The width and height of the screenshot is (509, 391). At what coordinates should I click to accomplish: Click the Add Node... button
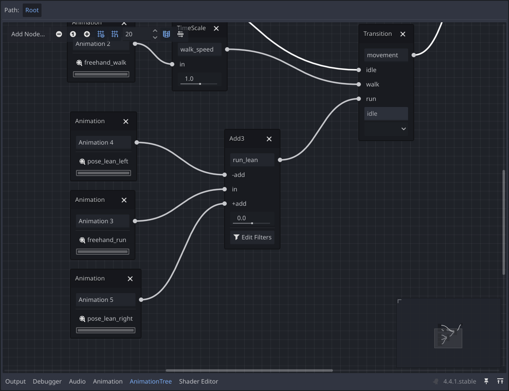pyautogui.click(x=28, y=34)
